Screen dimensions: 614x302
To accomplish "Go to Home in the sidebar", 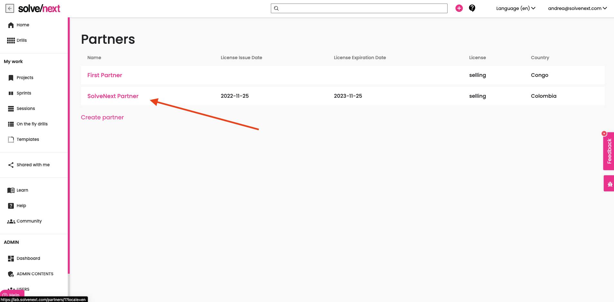I will 23,25.
